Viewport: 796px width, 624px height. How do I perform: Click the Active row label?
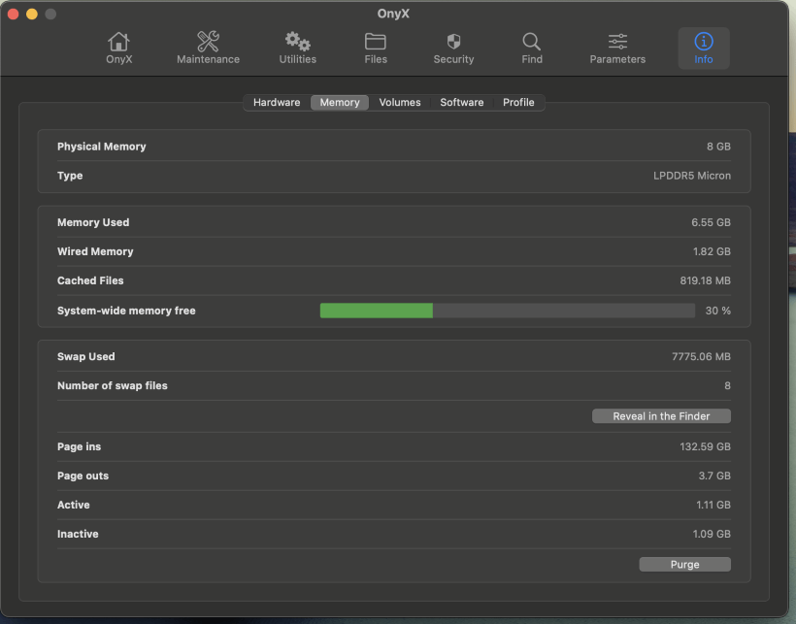pyautogui.click(x=74, y=505)
